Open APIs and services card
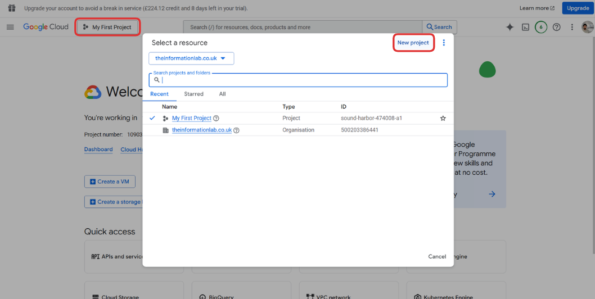Screen dimensions: 595x299 [x=114, y=256]
